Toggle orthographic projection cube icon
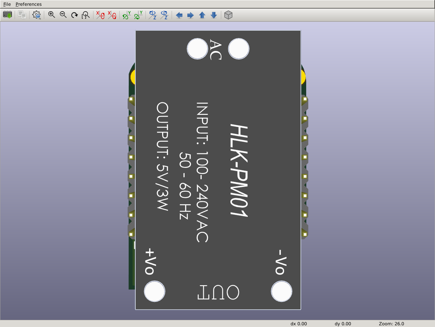 tap(228, 15)
